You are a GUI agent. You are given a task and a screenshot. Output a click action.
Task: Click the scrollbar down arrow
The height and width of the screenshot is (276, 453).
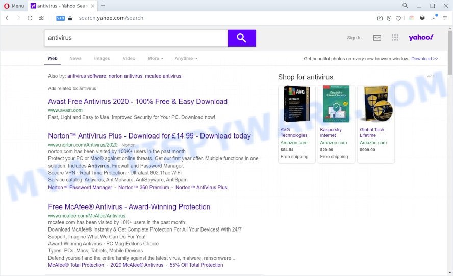pyautogui.click(x=450, y=273)
